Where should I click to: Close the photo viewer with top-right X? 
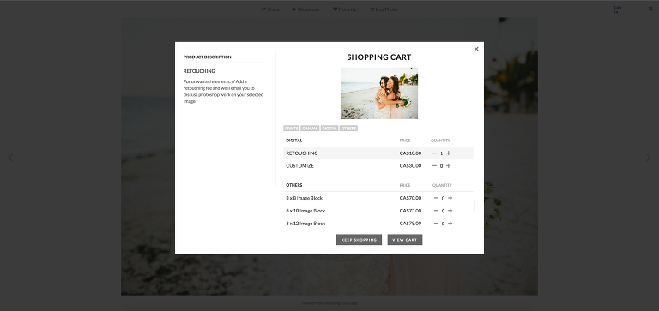[x=650, y=9]
